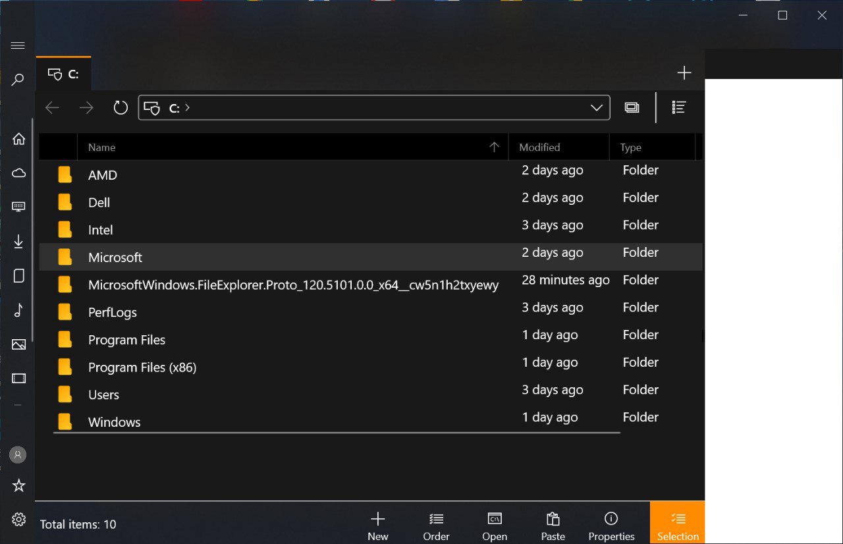Click the search magnifier icon
Image resolution: width=843 pixels, height=544 pixels.
[x=18, y=80]
